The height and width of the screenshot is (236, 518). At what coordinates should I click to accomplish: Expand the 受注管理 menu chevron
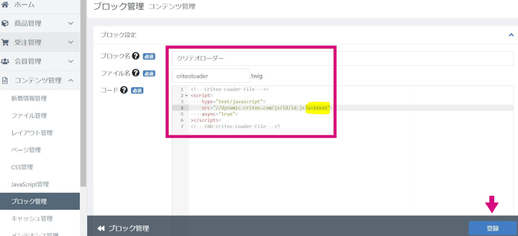coord(70,42)
